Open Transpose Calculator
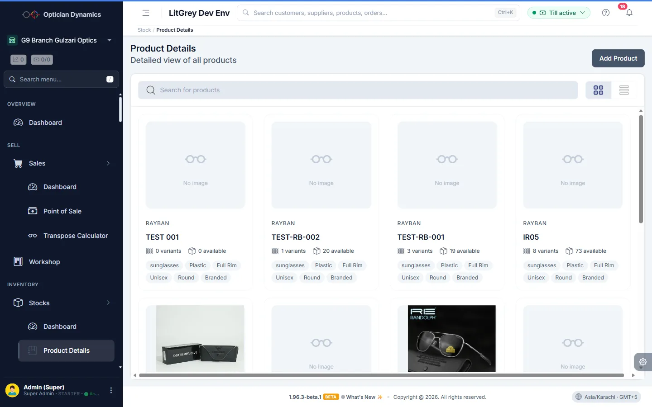The height and width of the screenshot is (407, 652). pyautogui.click(x=67, y=236)
